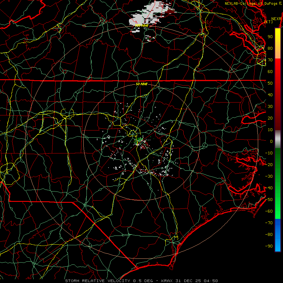Click the -90 value on the velocity scale
Image resolution: width=283 pixels, height=283 pixels.
coord(269,246)
